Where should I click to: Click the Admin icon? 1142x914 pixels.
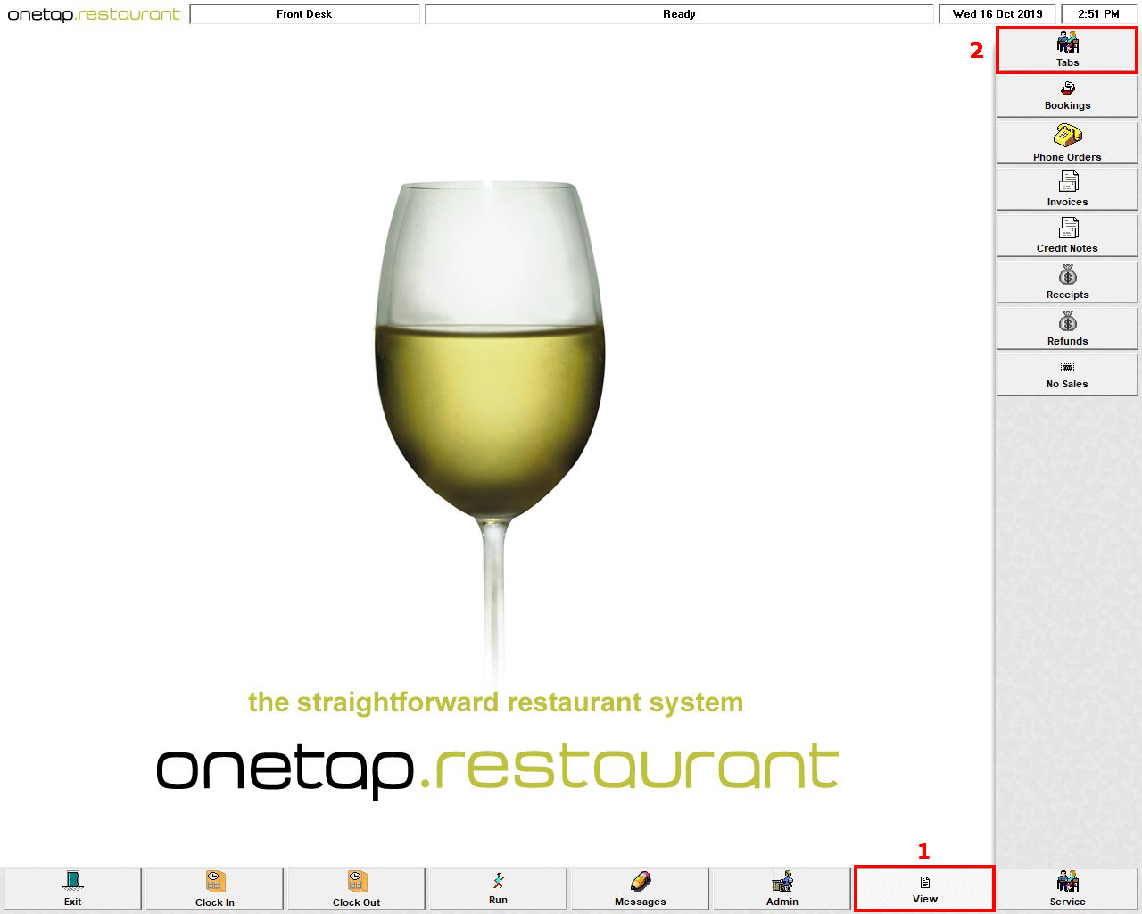[x=782, y=888]
